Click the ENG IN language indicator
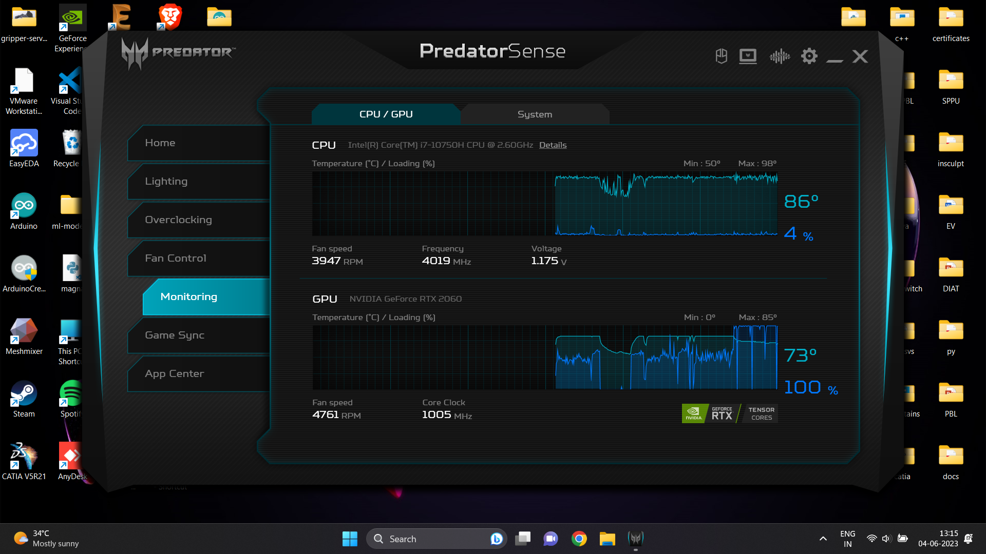Screen dimensions: 986x554 click(x=848, y=539)
